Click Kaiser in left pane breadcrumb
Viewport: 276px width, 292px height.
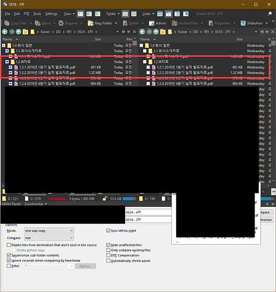[x=45, y=32]
